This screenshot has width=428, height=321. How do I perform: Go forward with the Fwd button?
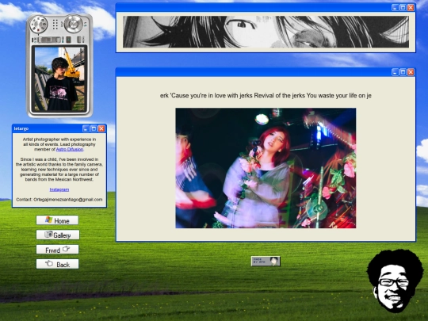coord(57,250)
